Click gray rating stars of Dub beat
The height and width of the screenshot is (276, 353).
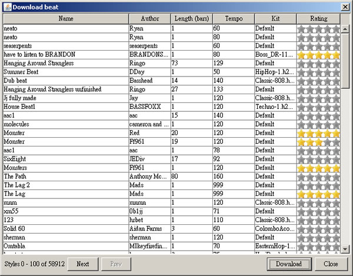pos(318,81)
